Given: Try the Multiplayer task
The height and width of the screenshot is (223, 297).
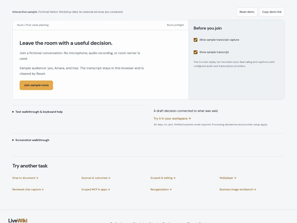Looking at the screenshot, I should (228, 178).
